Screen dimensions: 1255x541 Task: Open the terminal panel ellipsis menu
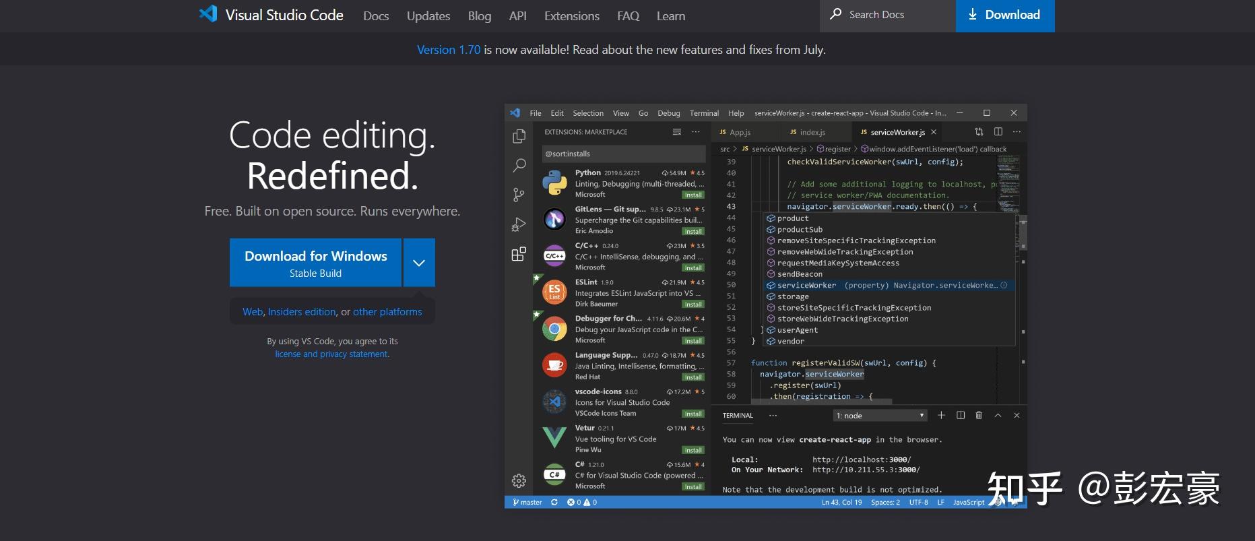(773, 415)
